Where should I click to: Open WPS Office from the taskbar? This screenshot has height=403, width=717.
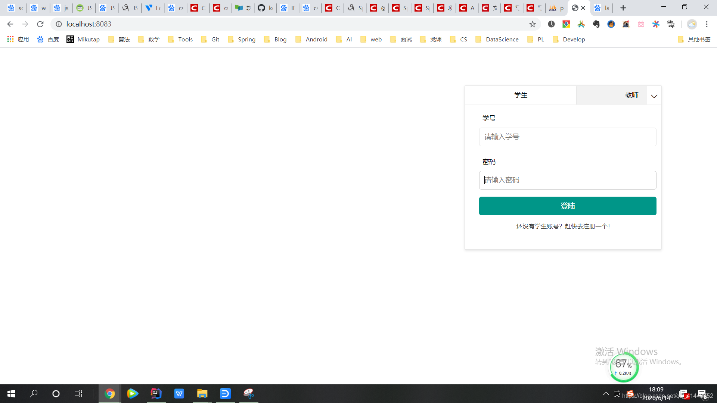click(x=179, y=394)
